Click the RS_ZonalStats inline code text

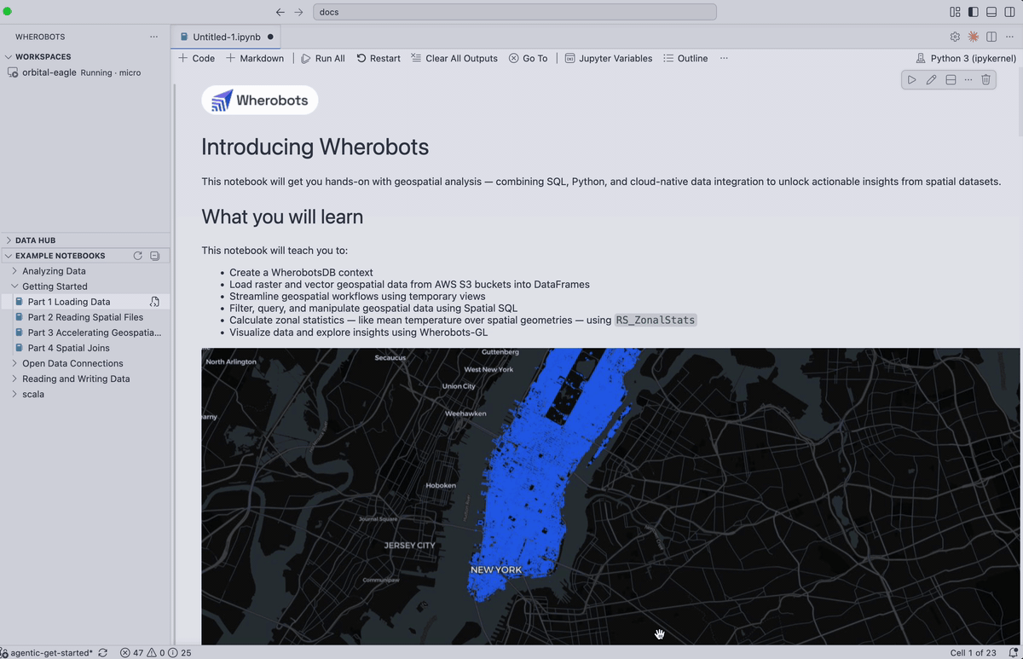656,321
